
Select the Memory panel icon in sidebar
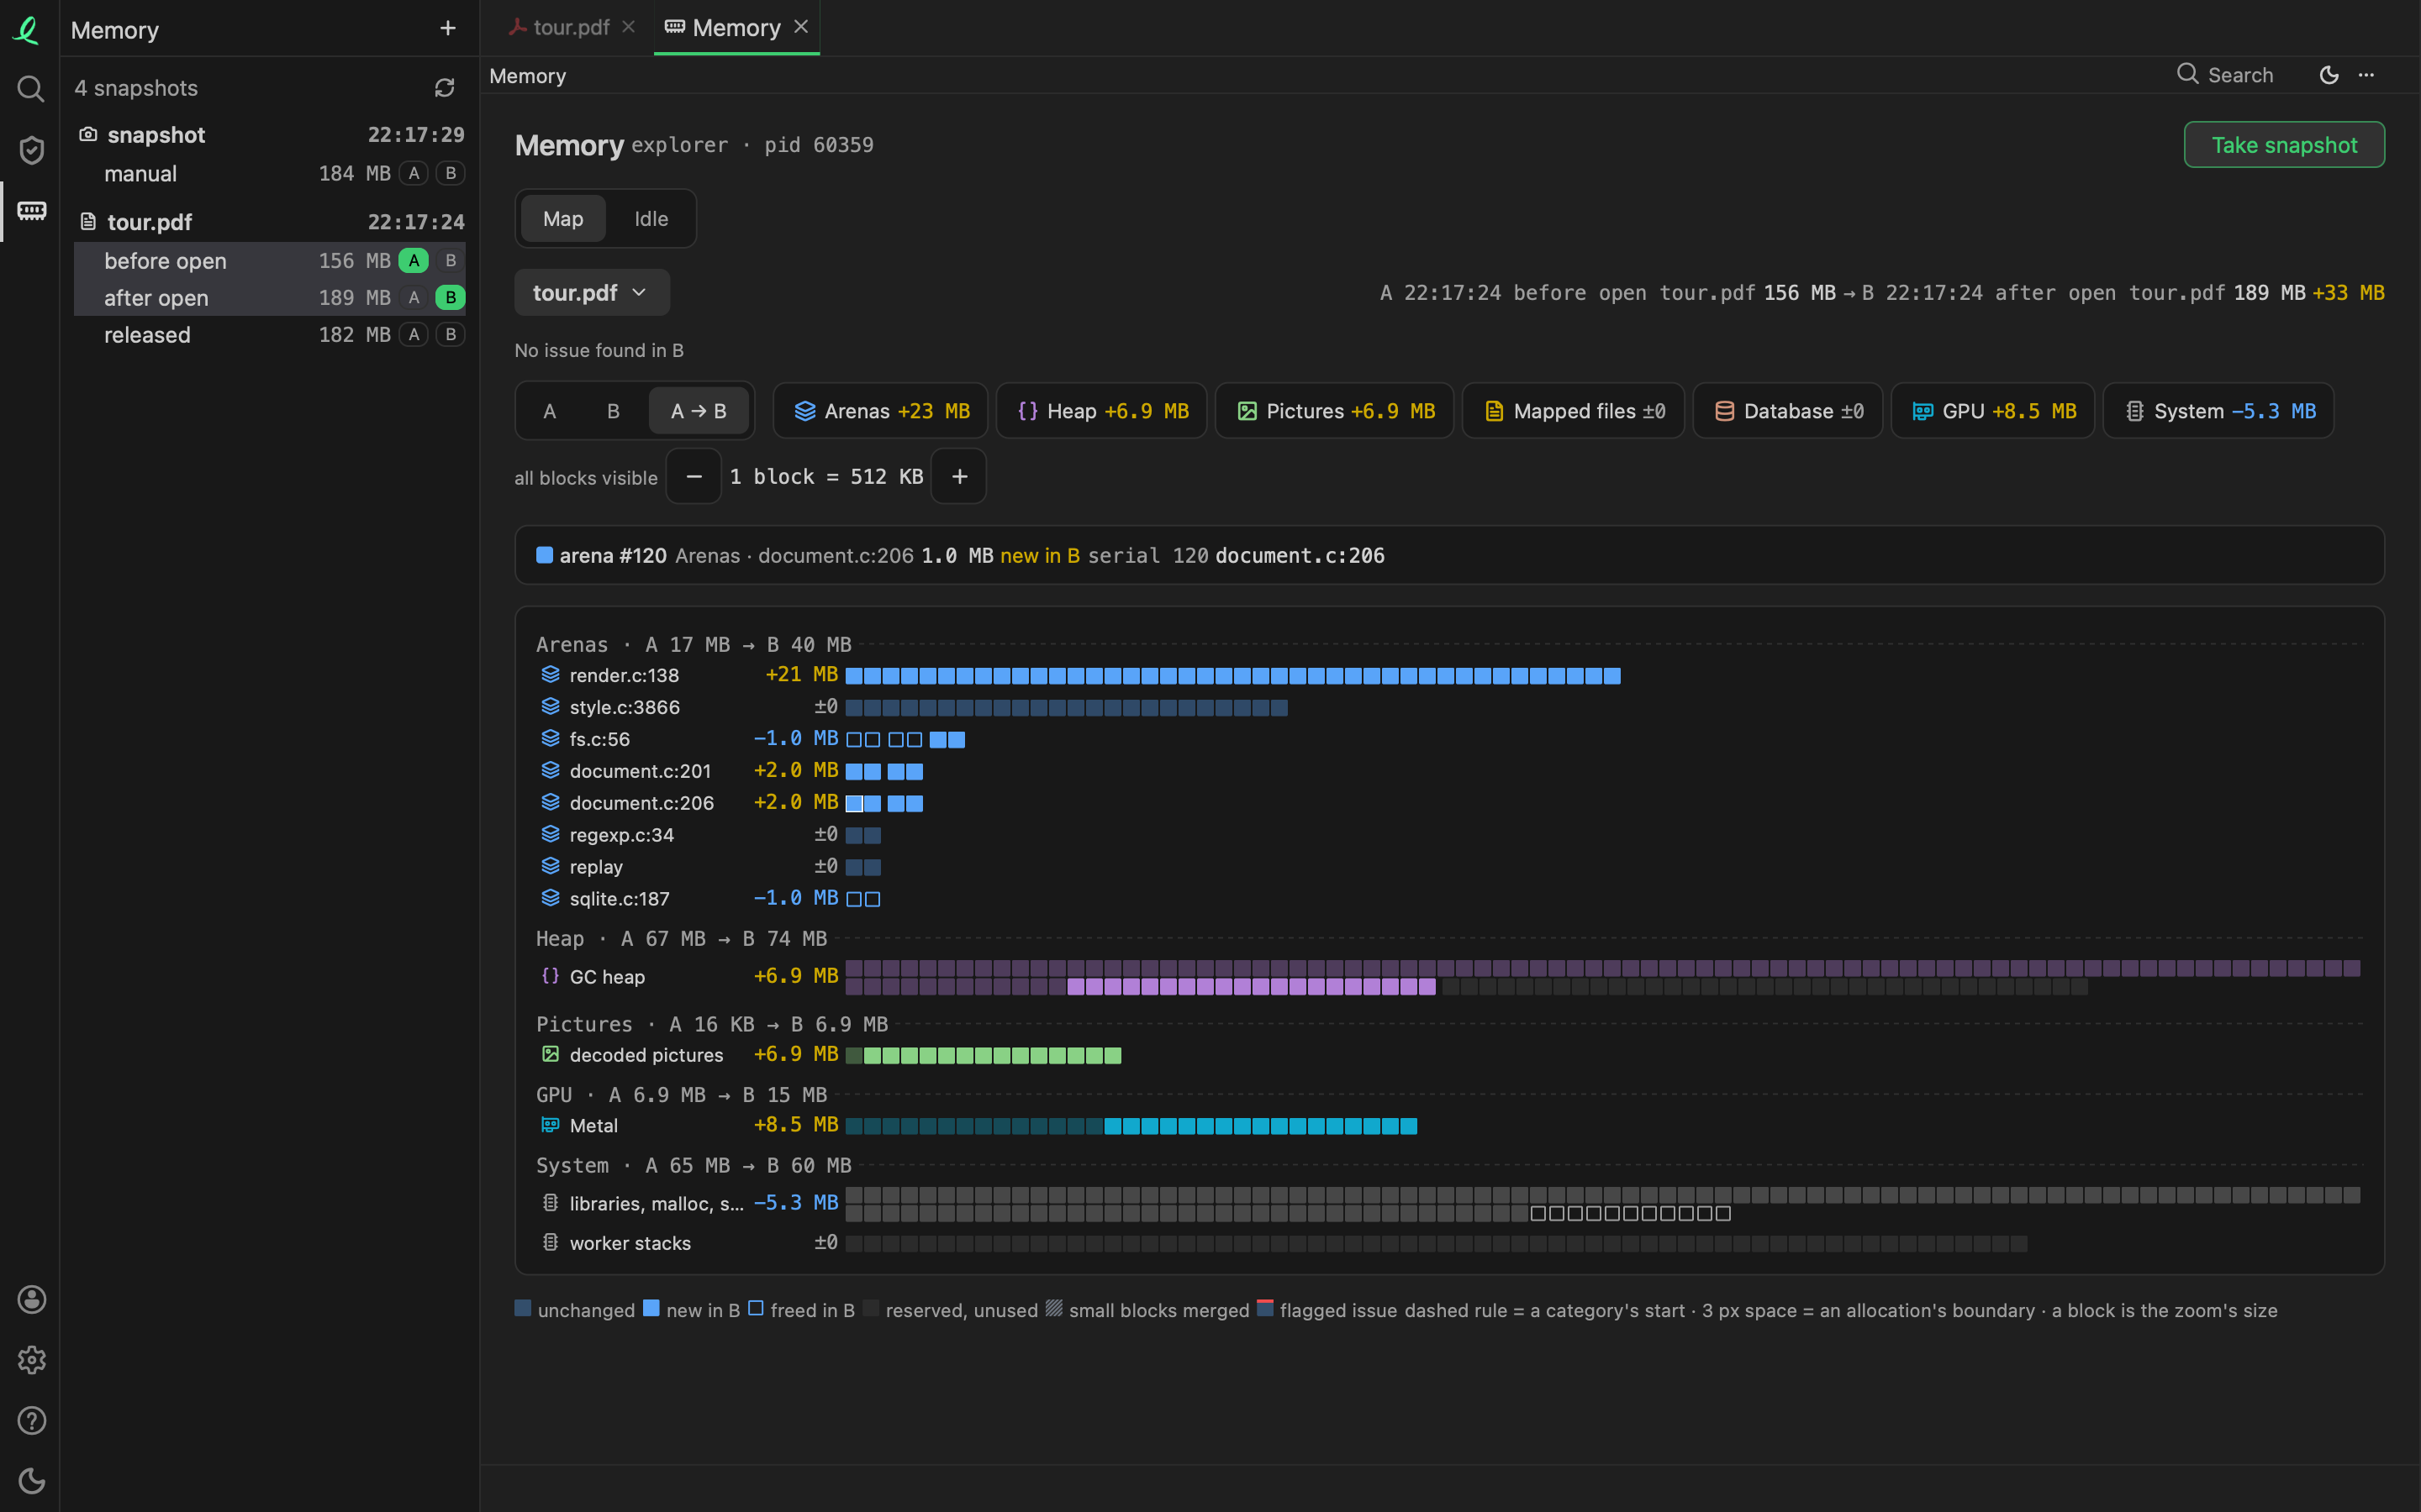pyautogui.click(x=31, y=211)
